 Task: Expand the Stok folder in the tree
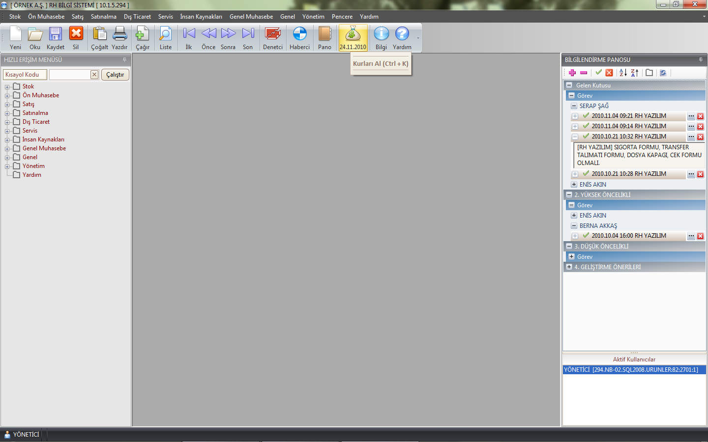click(7, 87)
